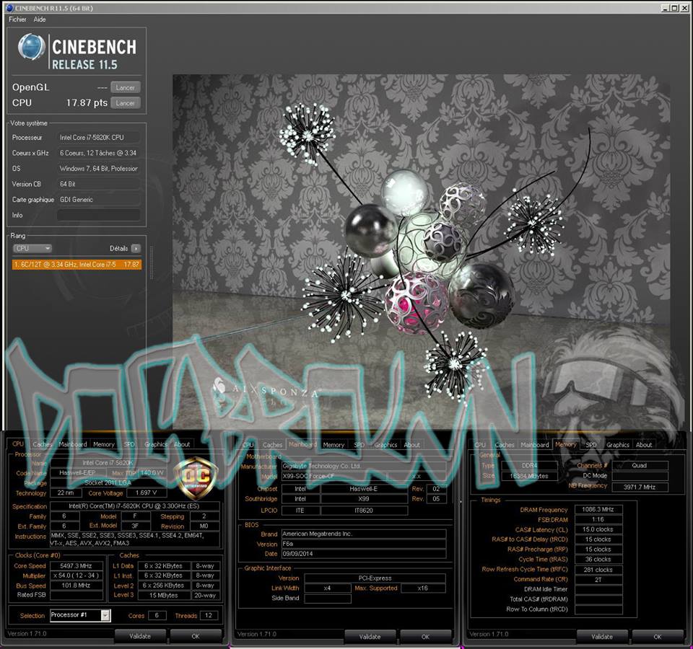The width and height of the screenshot is (693, 649).
Task: Launch the CPU benchmark with Lancer
Action: point(126,103)
